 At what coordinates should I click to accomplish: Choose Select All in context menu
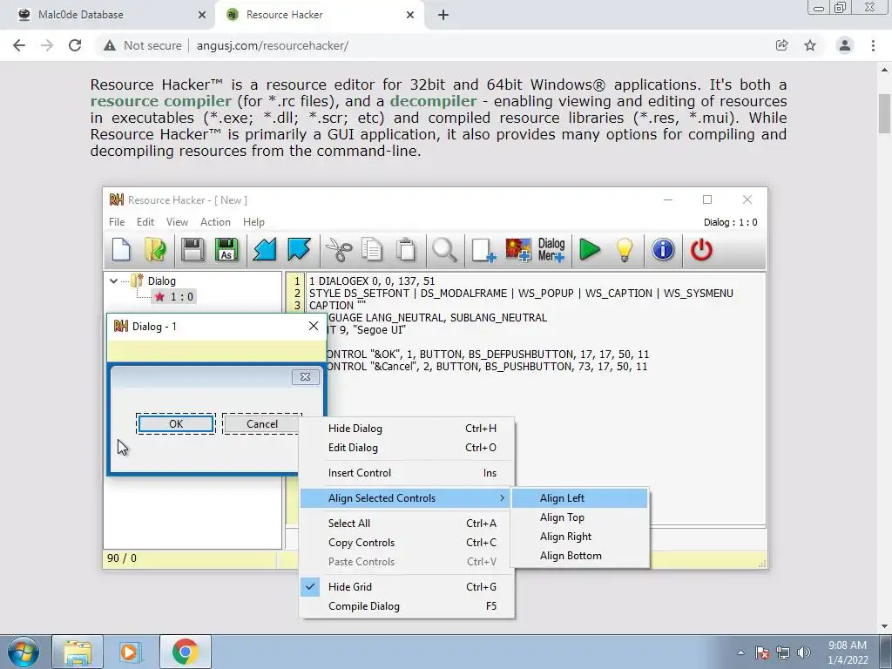pos(407,523)
